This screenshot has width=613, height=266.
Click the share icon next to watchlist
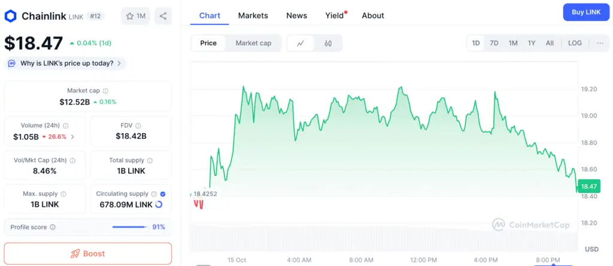[163, 16]
